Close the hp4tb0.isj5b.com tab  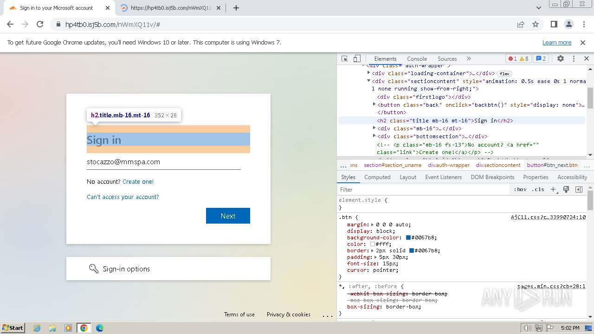click(219, 8)
